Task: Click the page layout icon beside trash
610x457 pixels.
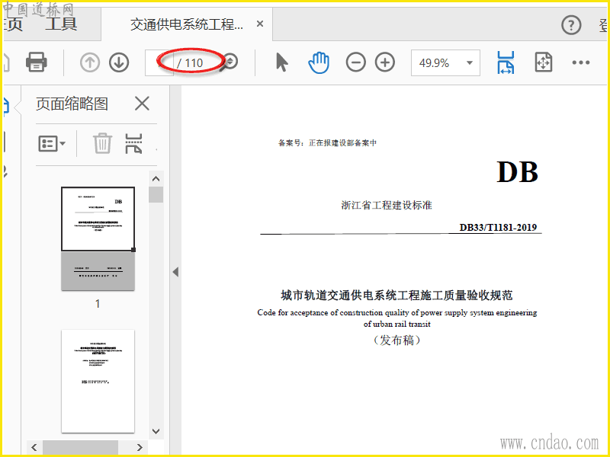Action: 134,143
